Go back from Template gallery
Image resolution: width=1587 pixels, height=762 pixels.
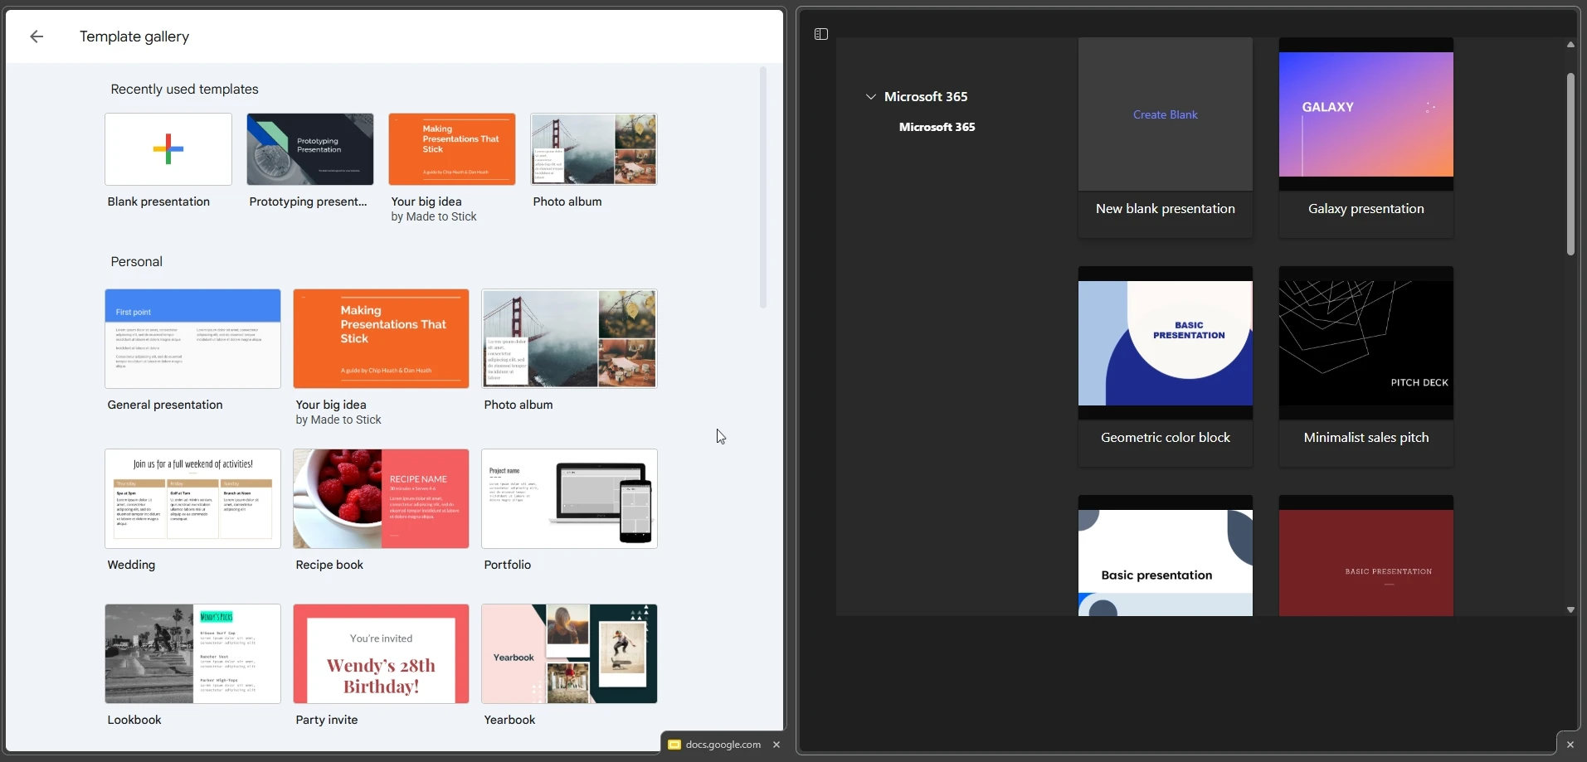37,36
